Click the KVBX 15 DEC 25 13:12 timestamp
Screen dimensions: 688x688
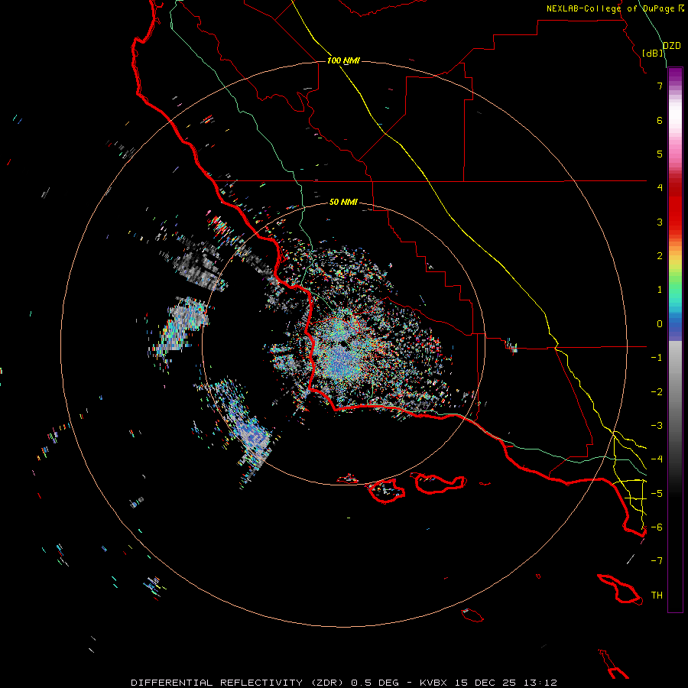tap(488, 683)
